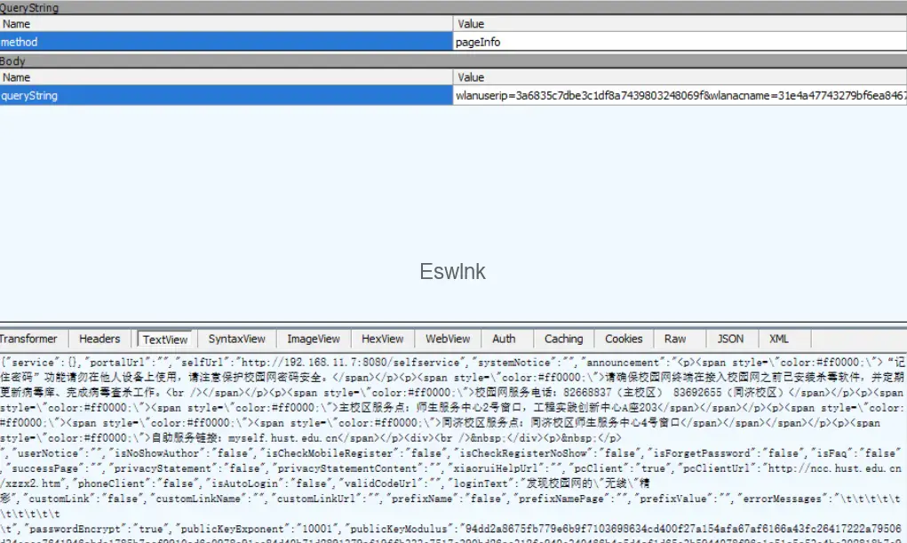The height and width of the screenshot is (543, 907).
Task: Open the XML tab
Action: [779, 339]
